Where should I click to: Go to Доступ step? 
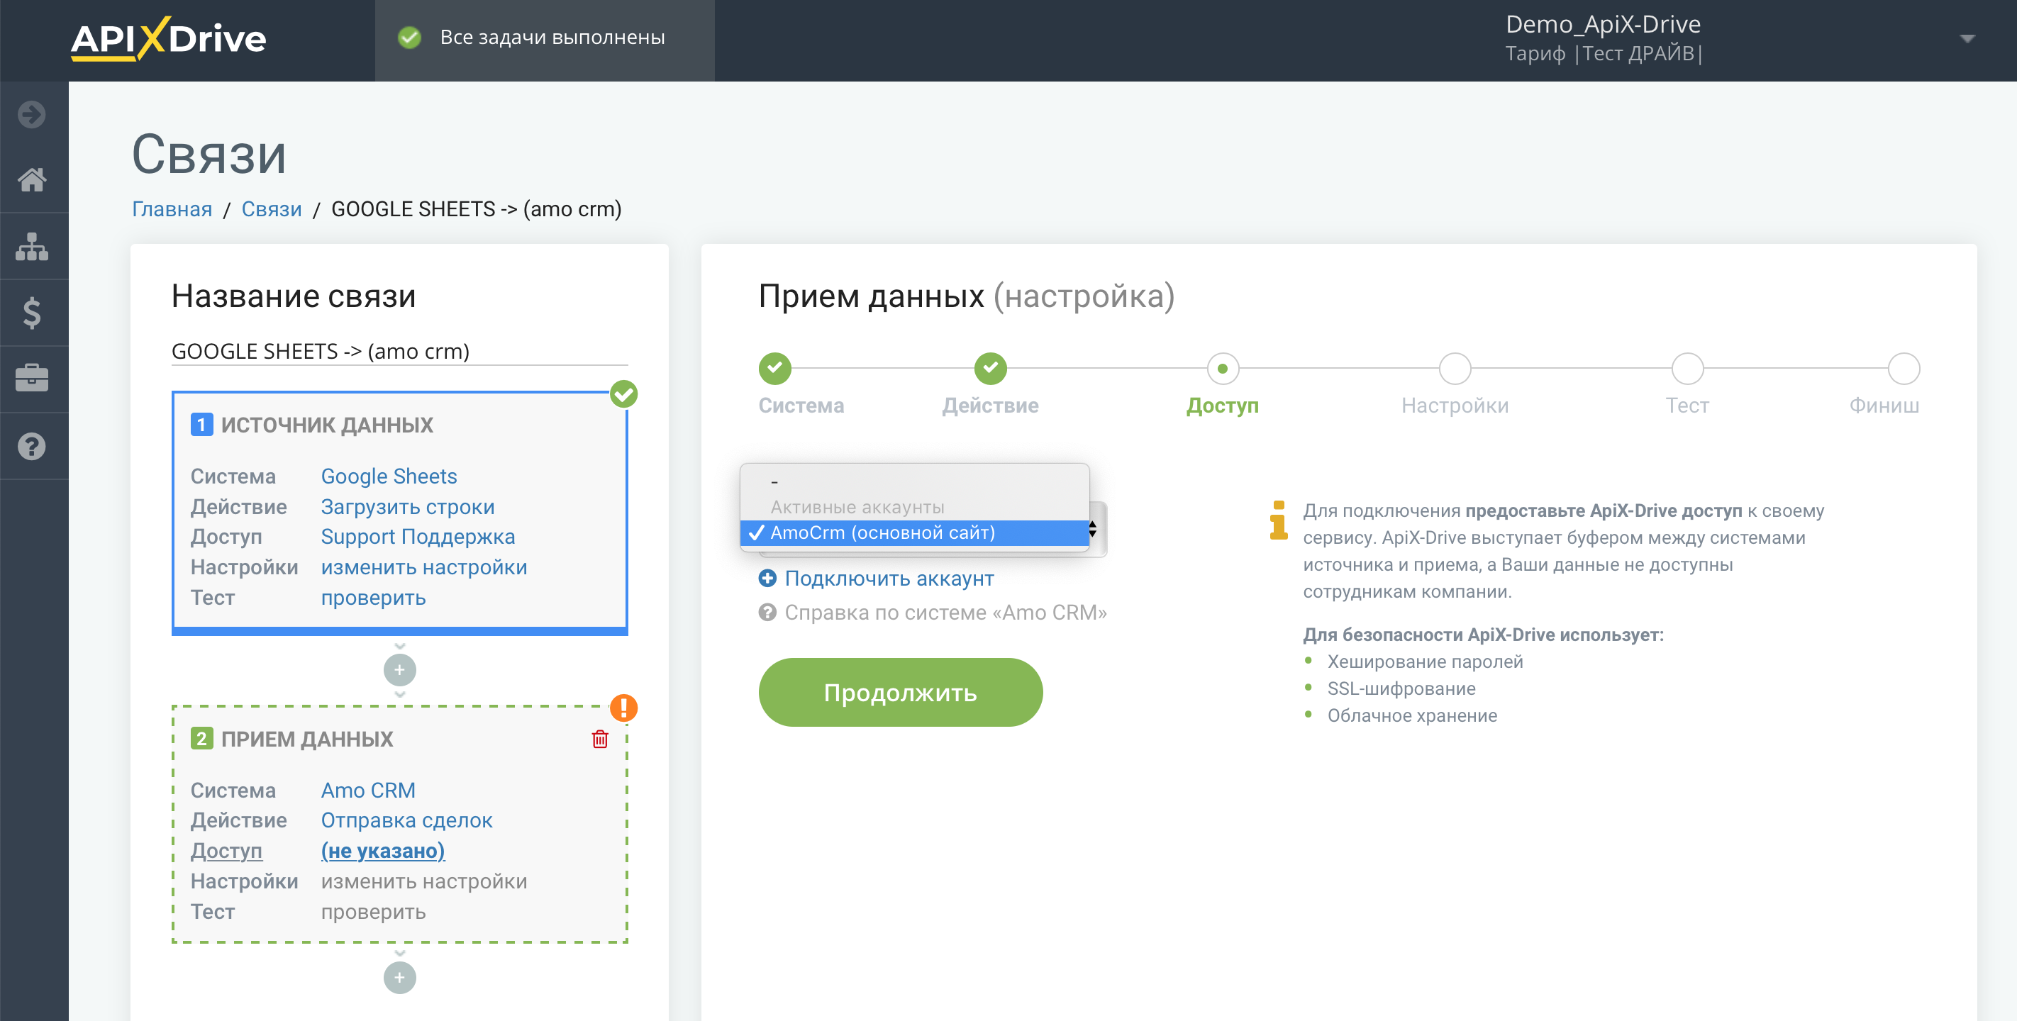(x=1222, y=406)
